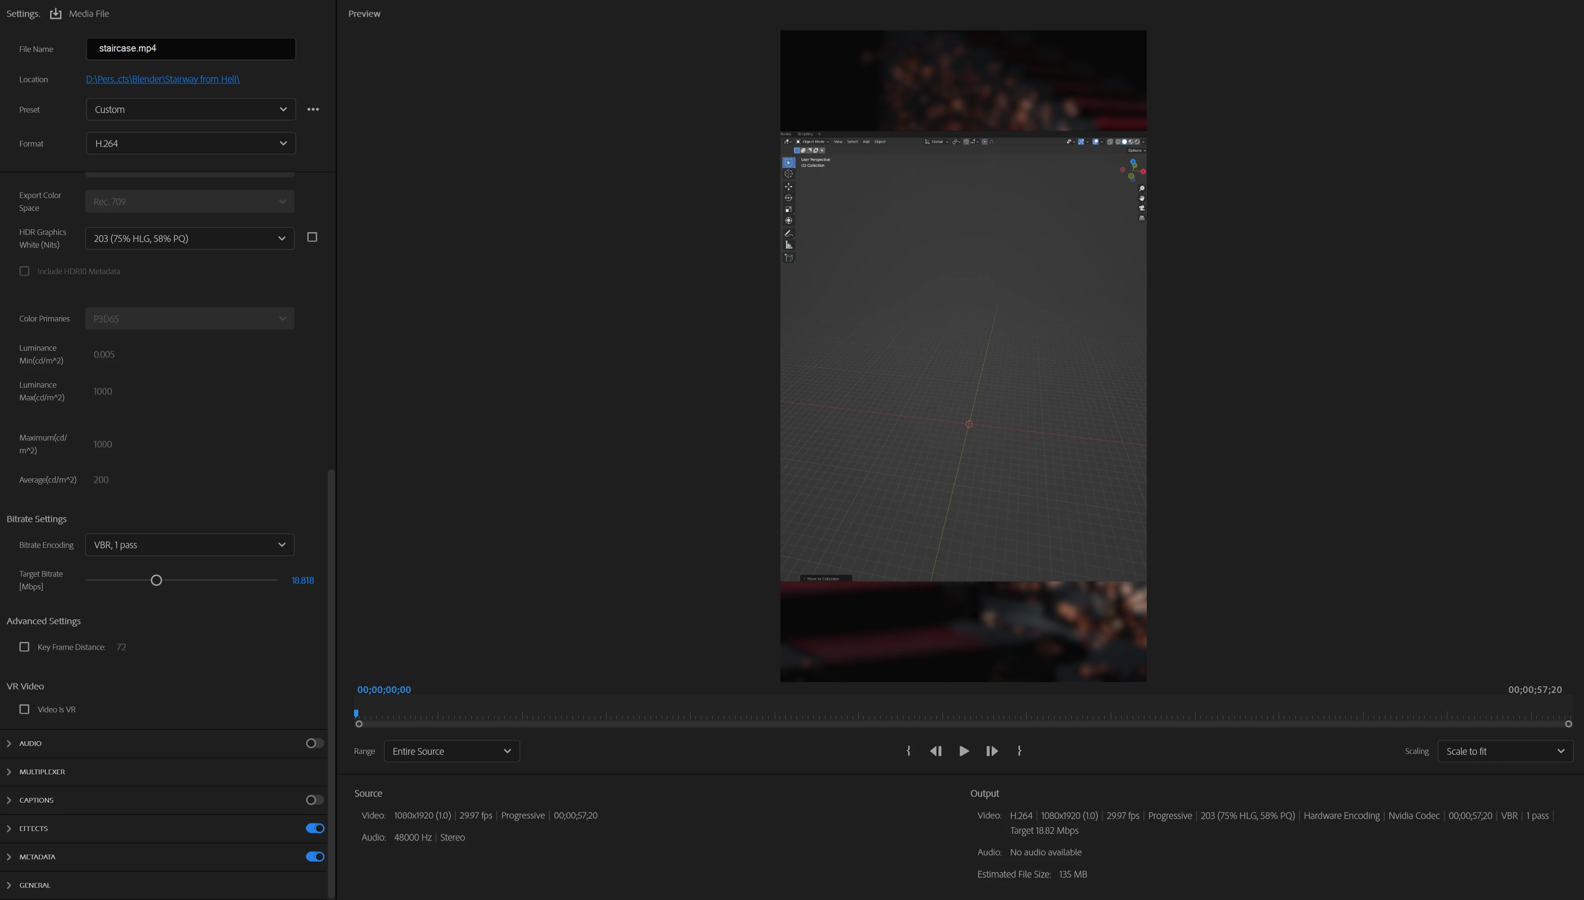The width and height of the screenshot is (1584, 900).
Task: Step forward one frame
Action: (x=992, y=751)
